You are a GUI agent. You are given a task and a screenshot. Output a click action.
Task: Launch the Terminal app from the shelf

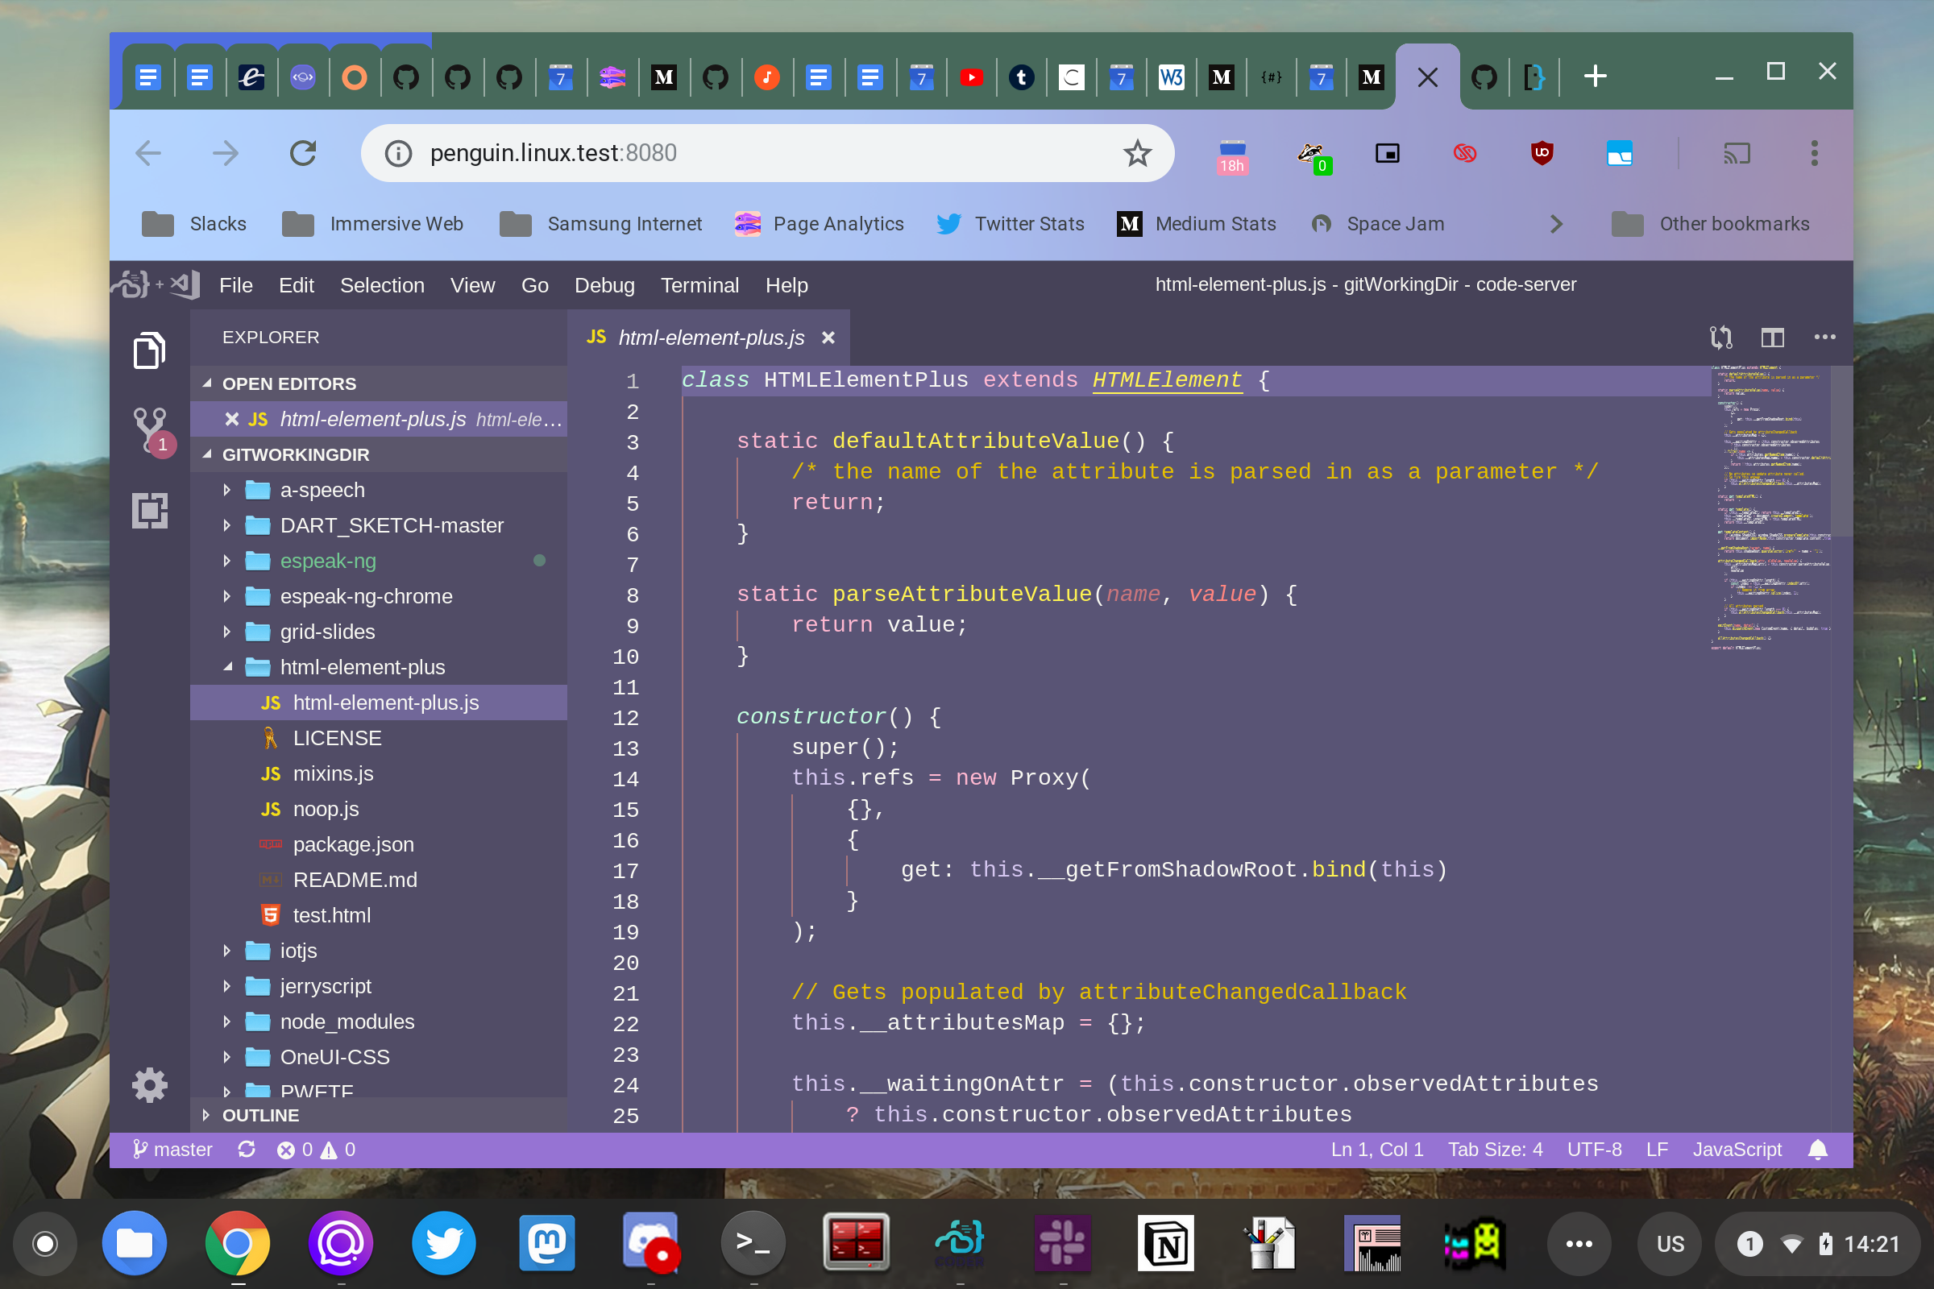(753, 1243)
